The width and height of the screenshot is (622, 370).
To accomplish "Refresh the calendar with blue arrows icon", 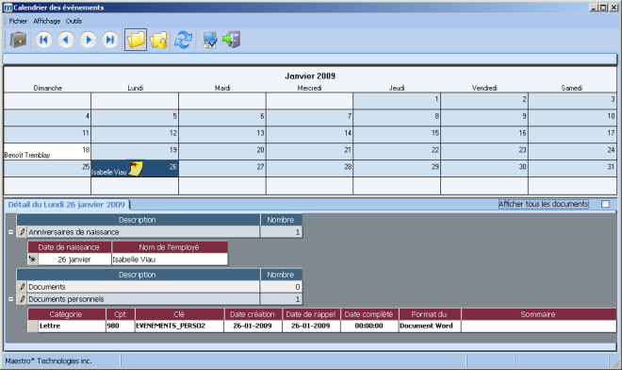I will click(183, 40).
